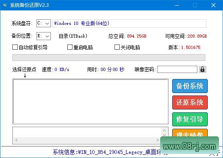Click the 894.25GB total space value
223x158 pixels.
click(x=137, y=36)
